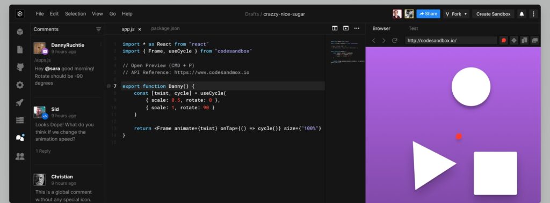The height and width of the screenshot is (203, 550).
Task: Click the crazzy-nice-sugar sandbox title
Action: click(284, 14)
